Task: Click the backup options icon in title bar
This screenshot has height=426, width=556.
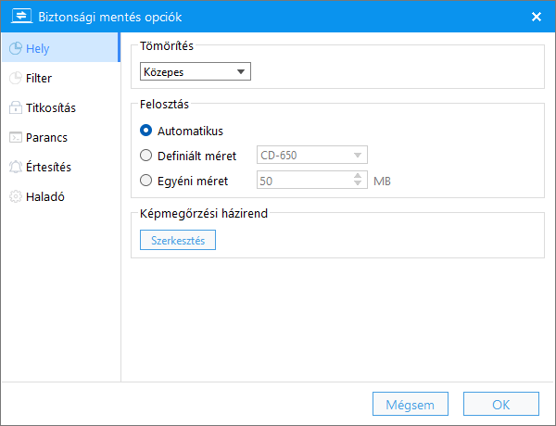Action: (21, 17)
